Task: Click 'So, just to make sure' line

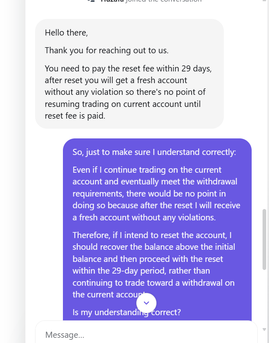Action: [x=154, y=152]
